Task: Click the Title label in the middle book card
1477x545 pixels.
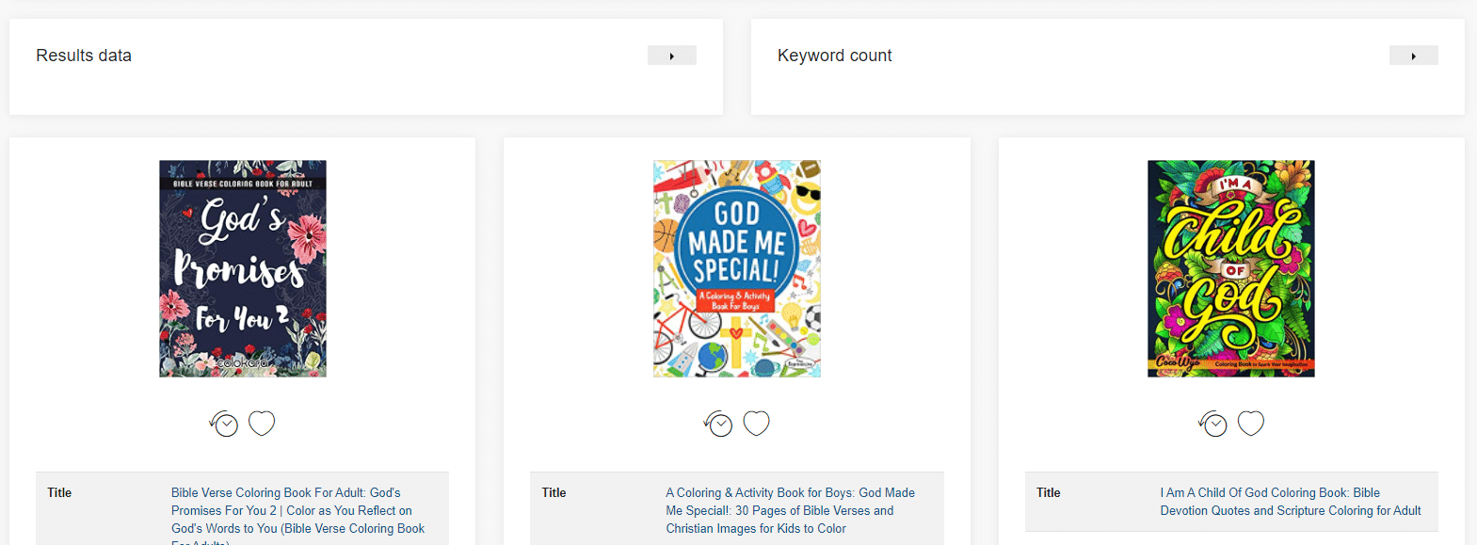Action: click(554, 492)
